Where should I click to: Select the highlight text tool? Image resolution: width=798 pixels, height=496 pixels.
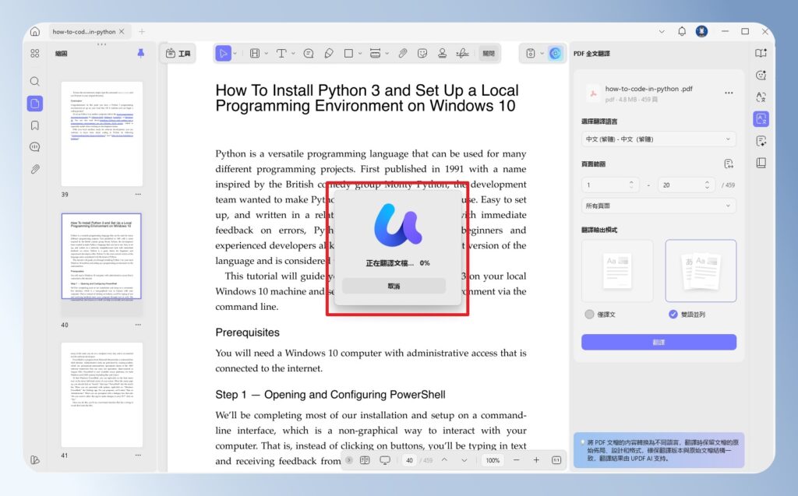click(x=255, y=54)
